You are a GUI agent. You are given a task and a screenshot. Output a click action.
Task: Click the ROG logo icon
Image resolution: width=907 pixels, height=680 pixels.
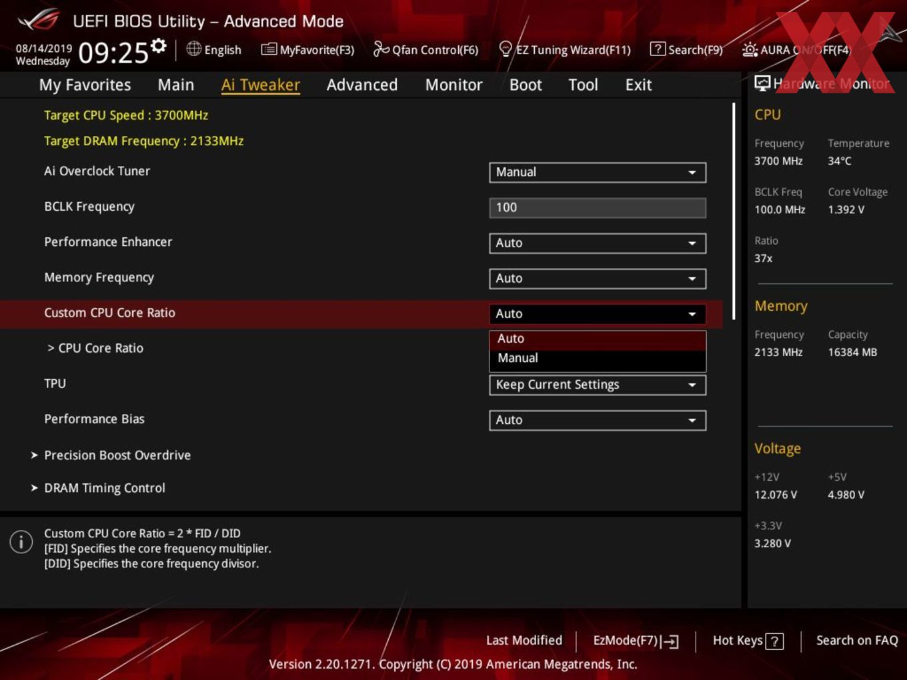pos(39,20)
